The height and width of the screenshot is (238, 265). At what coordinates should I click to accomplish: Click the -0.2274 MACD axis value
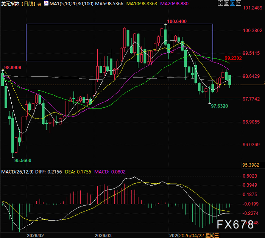pyautogui.click(x=251, y=213)
